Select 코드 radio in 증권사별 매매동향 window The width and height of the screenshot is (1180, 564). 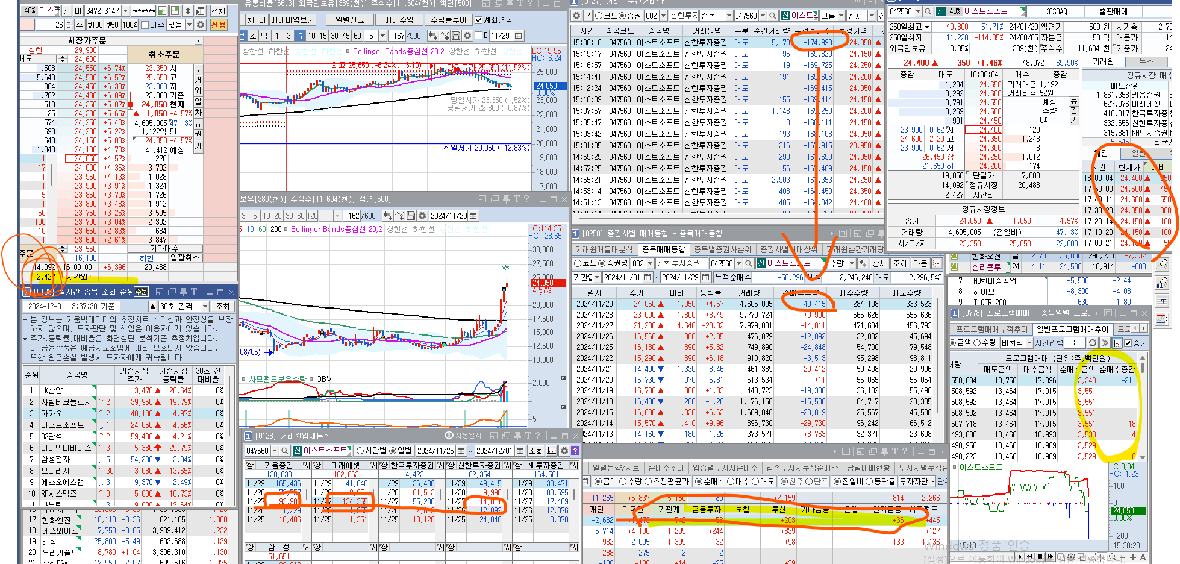click(x=577, y=263)
